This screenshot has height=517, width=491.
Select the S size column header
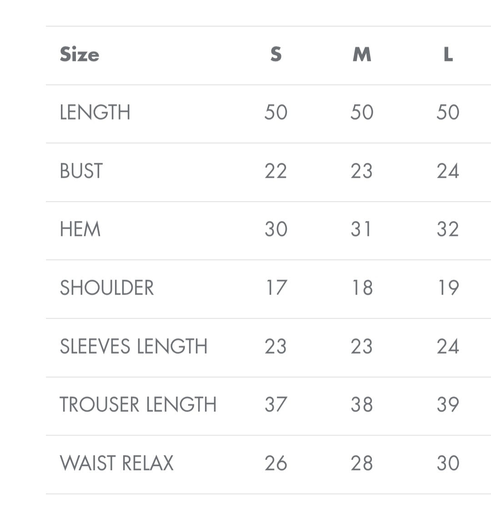click(x=276, y=55)
